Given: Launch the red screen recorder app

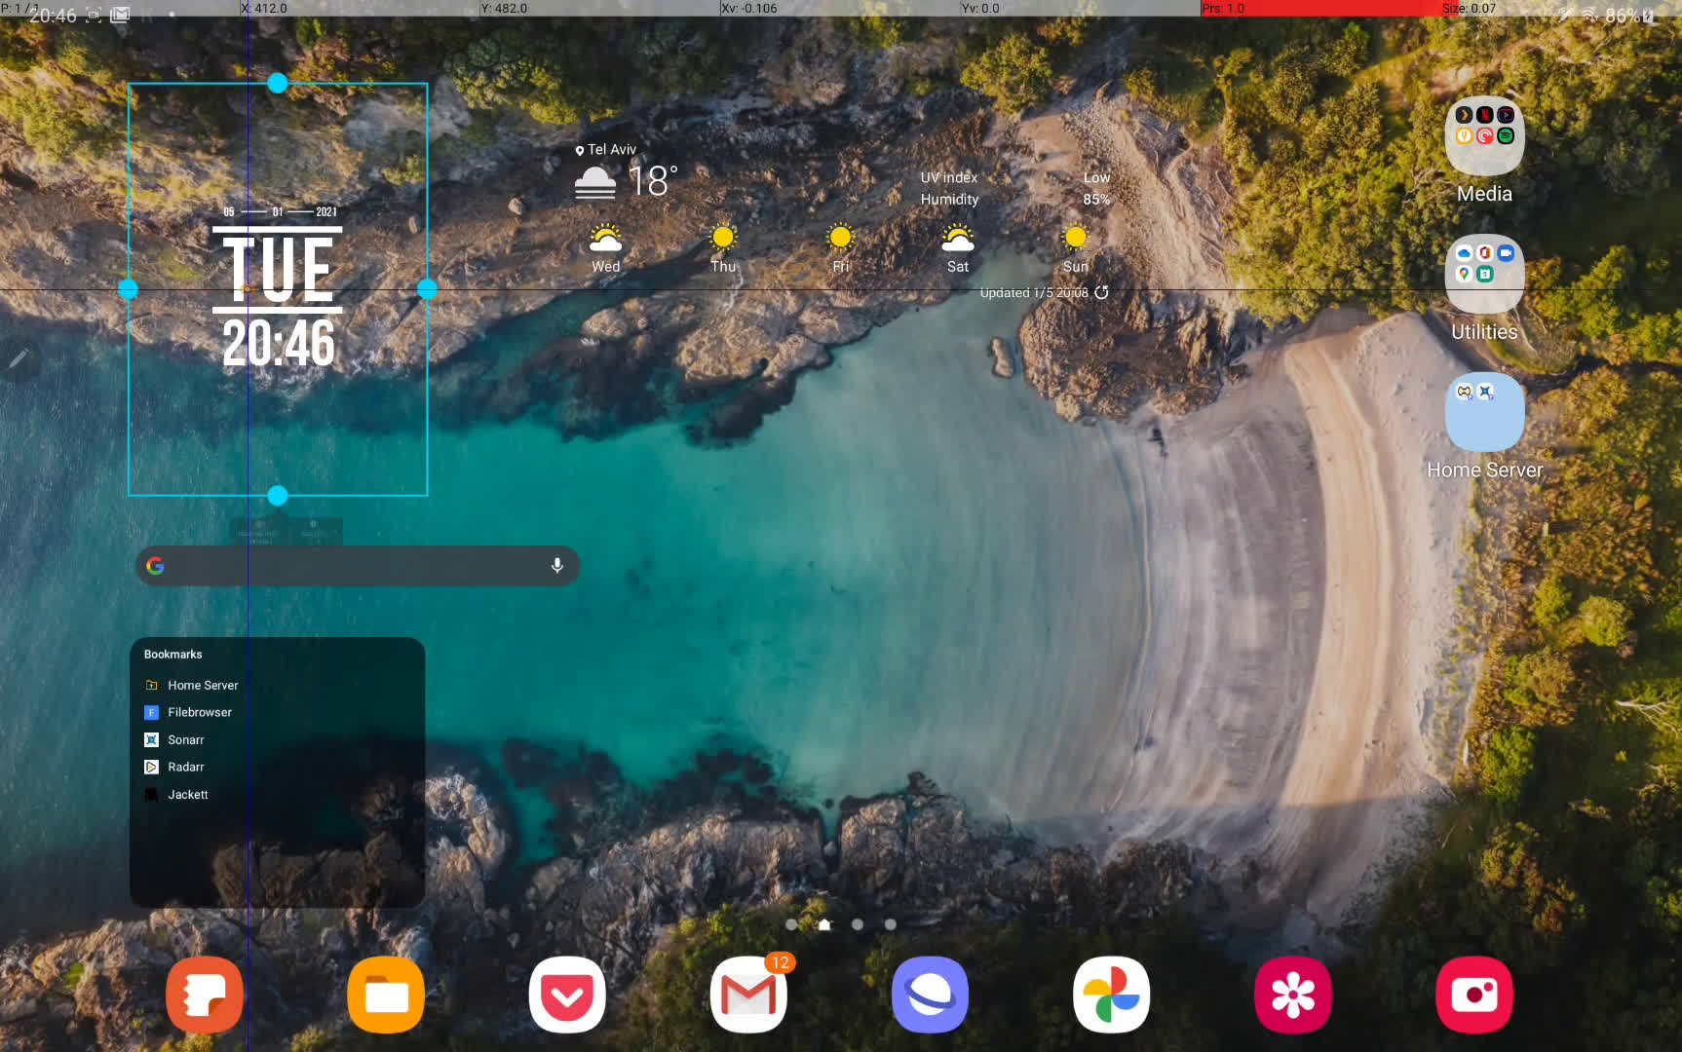Looking at the screenshot, I should click(x=1474, y=995).
